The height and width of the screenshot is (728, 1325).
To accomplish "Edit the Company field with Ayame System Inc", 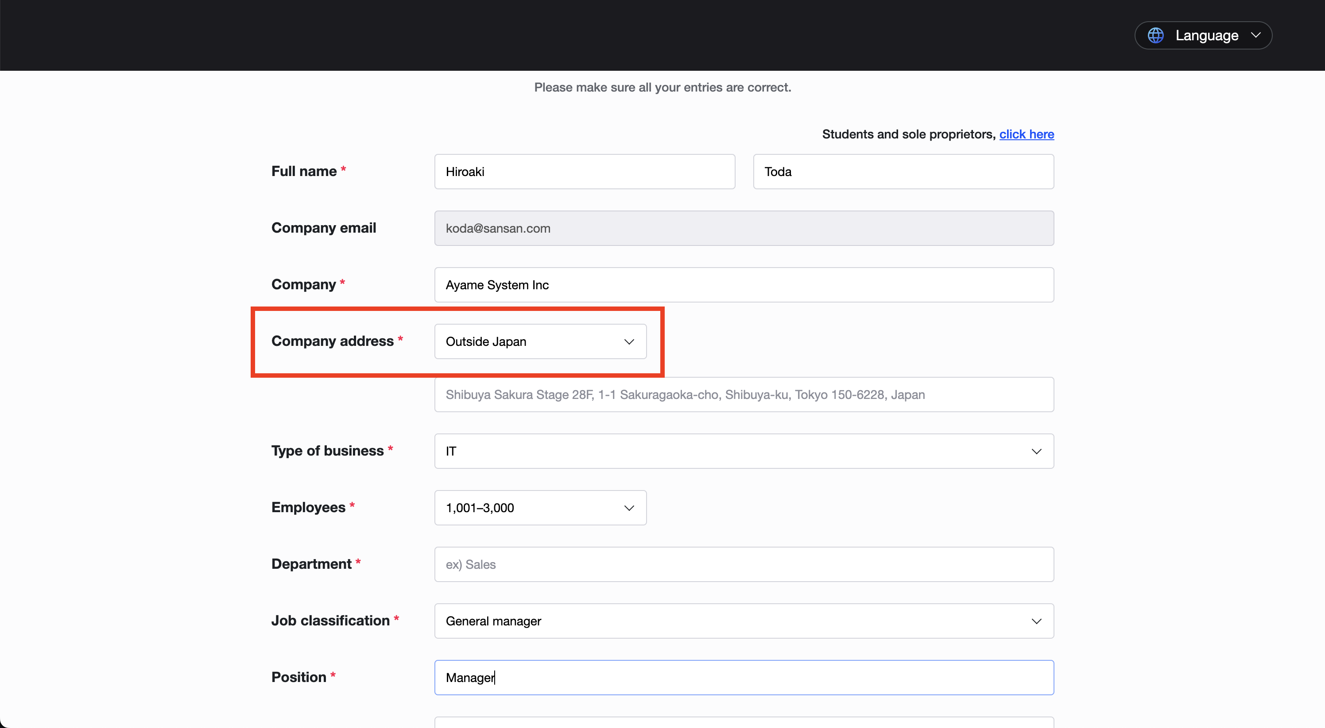I will tap(744, 285).
